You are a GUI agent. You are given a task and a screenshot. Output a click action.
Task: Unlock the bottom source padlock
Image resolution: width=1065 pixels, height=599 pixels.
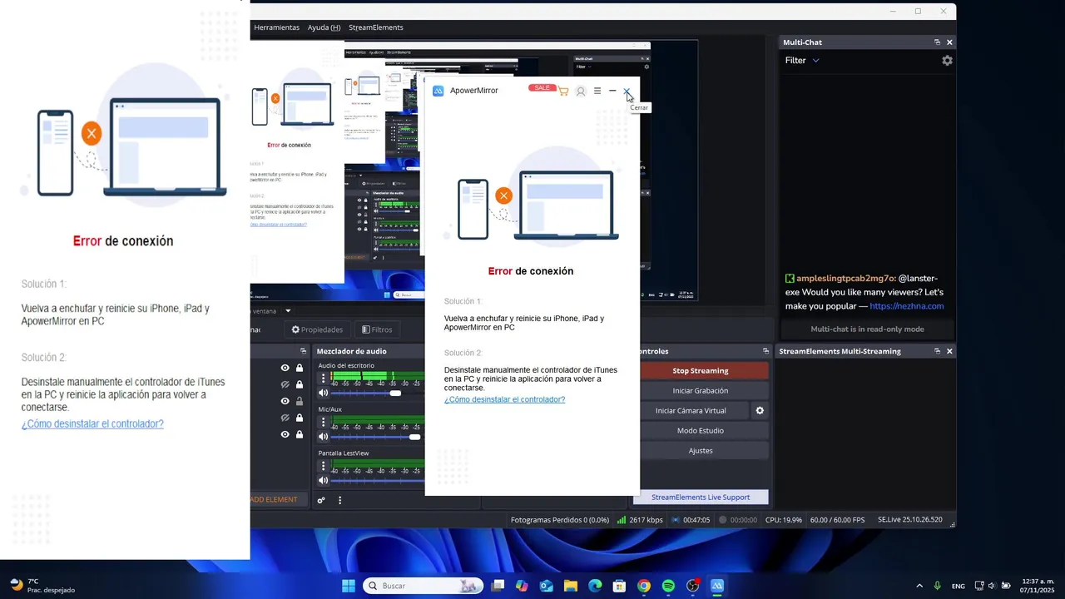(x=300, y=434)
